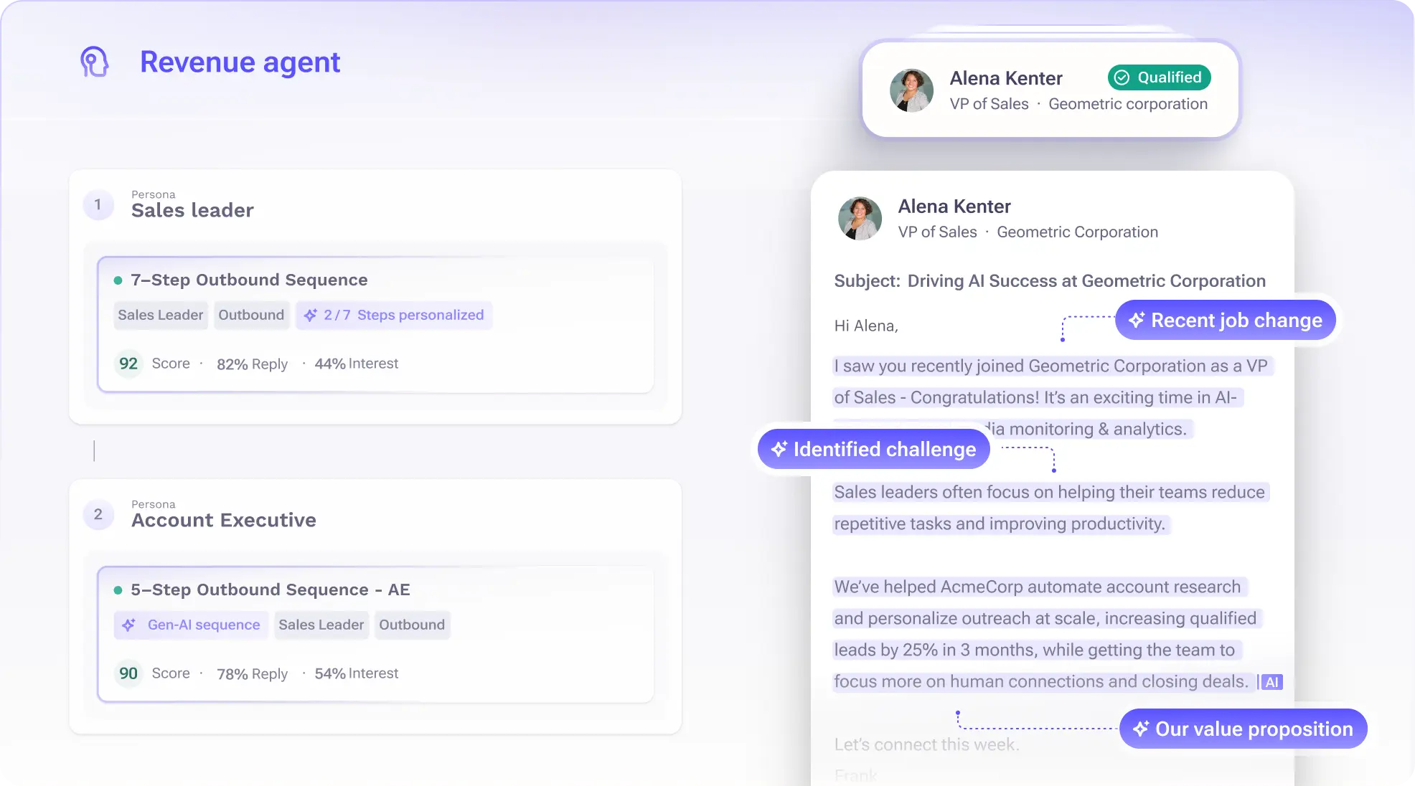Screen dimensions: 1415x786
Task: Select the Sales Leader tag
Action: 160,314
